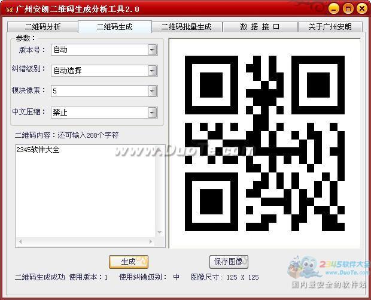Open the 二维码批量生成 tab

187,27
